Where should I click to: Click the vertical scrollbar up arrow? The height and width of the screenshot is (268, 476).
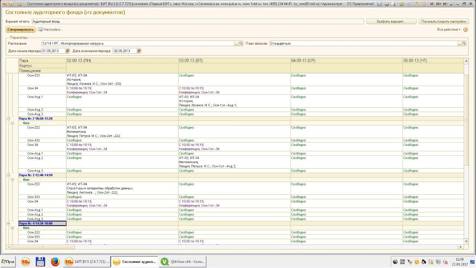[x=466, y=61]
